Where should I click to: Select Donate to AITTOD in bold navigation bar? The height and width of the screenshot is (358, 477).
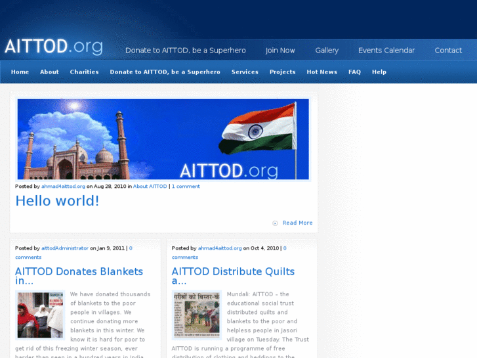(x=165, y=72)
